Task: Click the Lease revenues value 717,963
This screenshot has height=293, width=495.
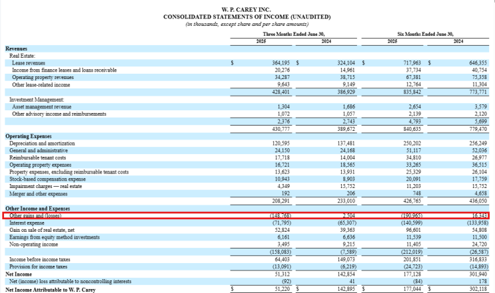Action: coord(412,63)
